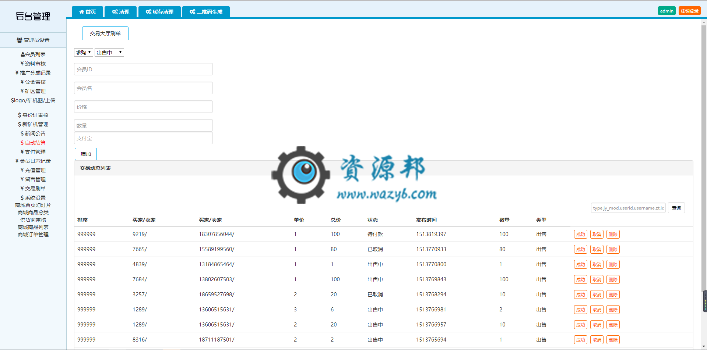Click the 后台管理 logo title
This screenshot has width=707, height=350.
pos(33,16)
